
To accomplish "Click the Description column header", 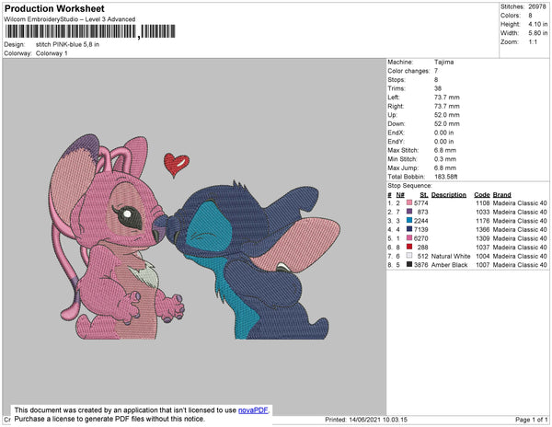I will point(449,195).
